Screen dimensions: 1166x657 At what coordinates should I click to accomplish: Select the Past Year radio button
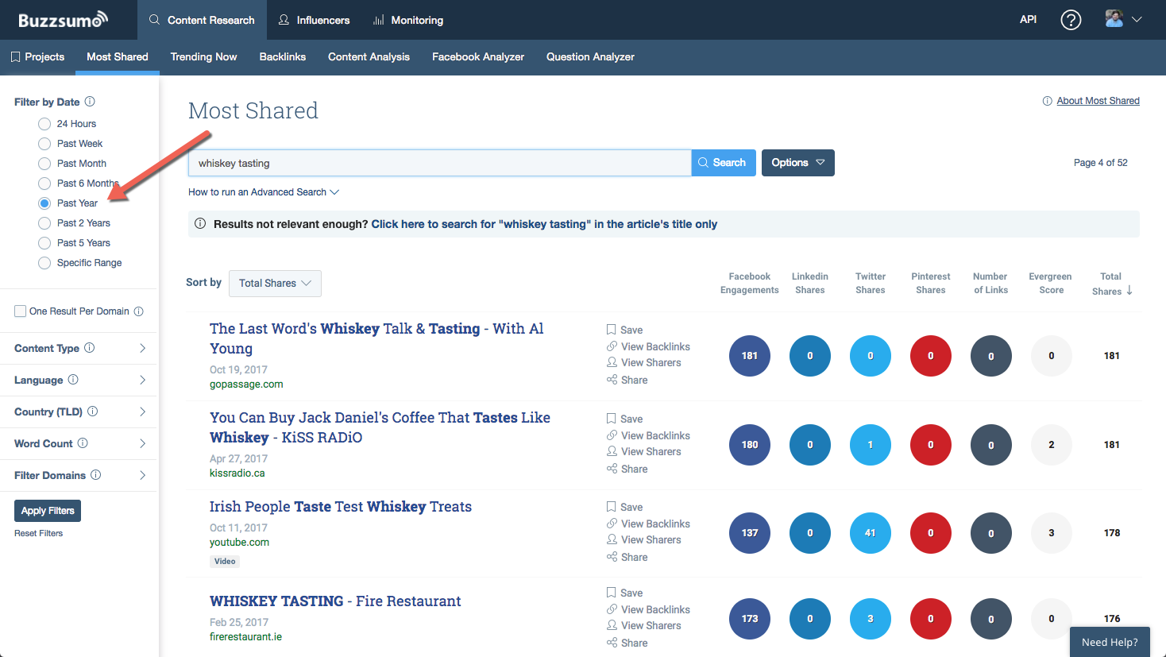[x=44, y=203]
